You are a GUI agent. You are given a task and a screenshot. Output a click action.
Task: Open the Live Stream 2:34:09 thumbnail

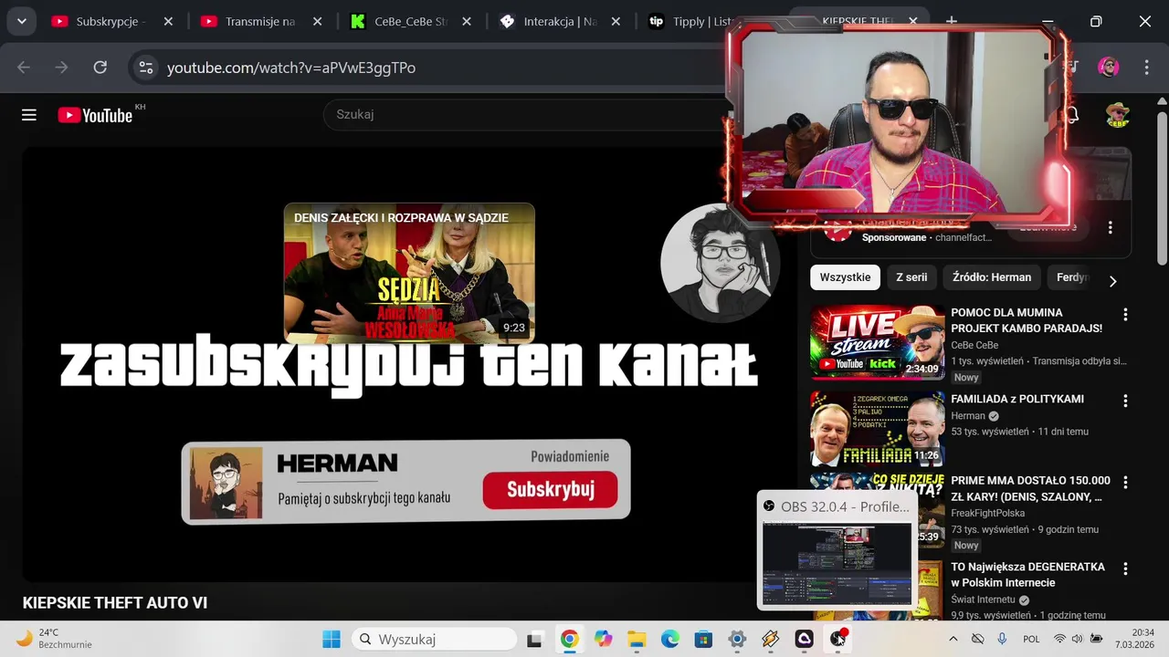(878, 342)
